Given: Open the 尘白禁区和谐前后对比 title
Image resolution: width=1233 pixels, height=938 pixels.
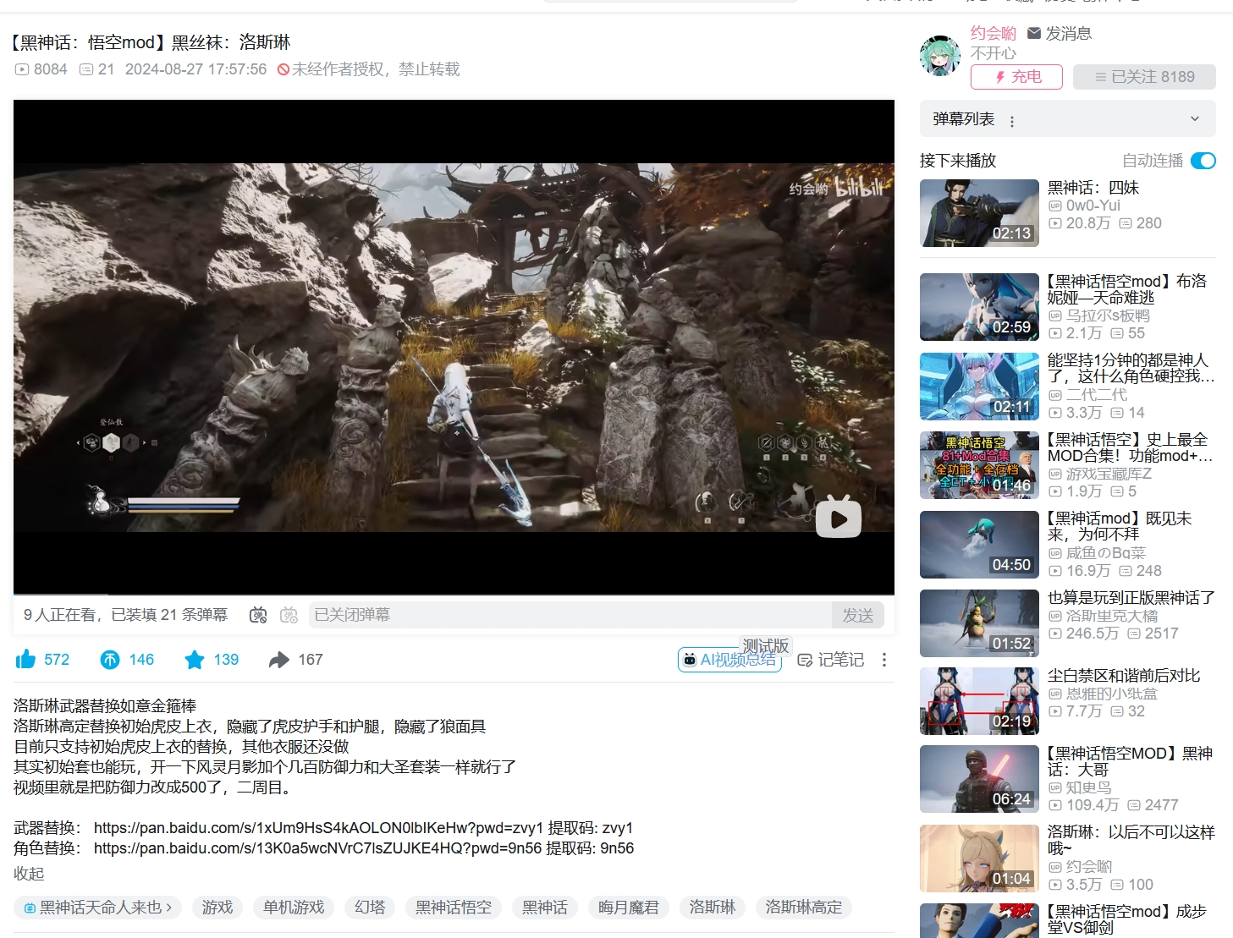Looking at the screenshot, I should (1124, 676).
